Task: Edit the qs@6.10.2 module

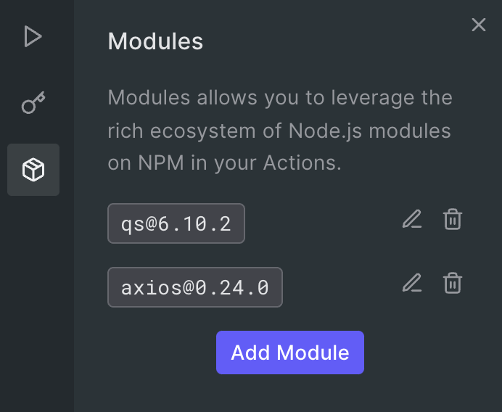Action: click(x=412, y=219)
